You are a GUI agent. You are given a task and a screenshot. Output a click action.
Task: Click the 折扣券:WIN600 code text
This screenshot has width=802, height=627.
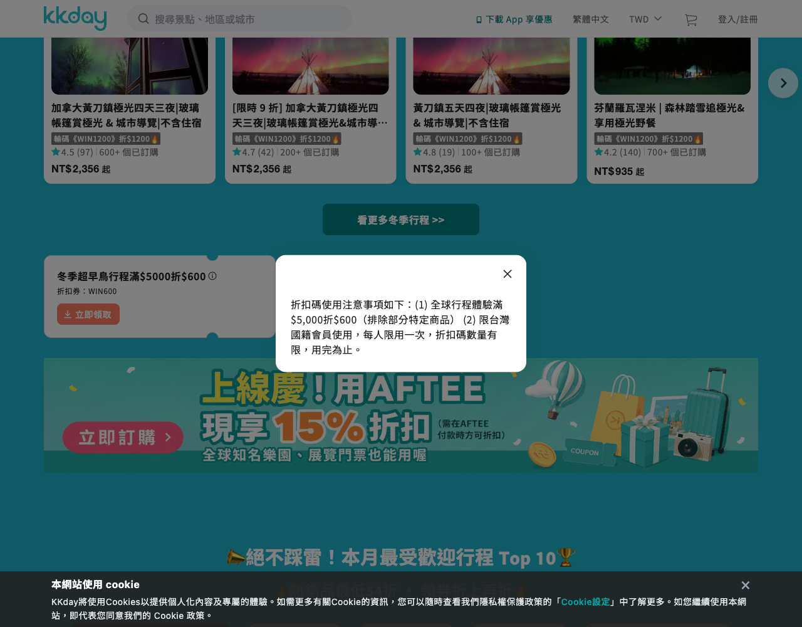[87, 291]
